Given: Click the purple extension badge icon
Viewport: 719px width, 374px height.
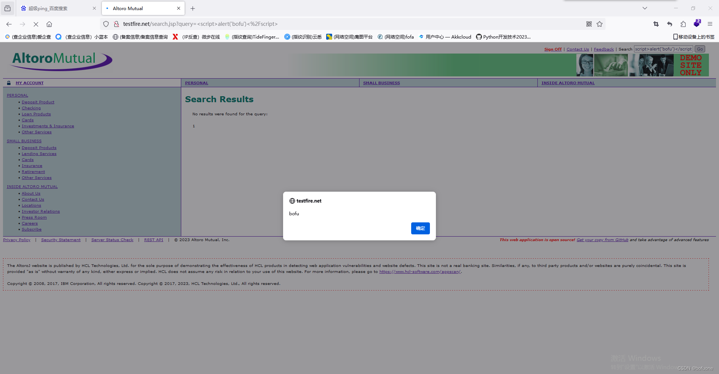Looking at the screenshot, I should click(697, 23).
